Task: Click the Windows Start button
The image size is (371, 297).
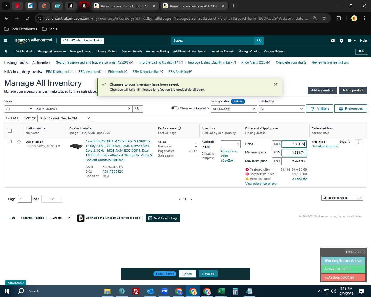Action: coord(7,291)
